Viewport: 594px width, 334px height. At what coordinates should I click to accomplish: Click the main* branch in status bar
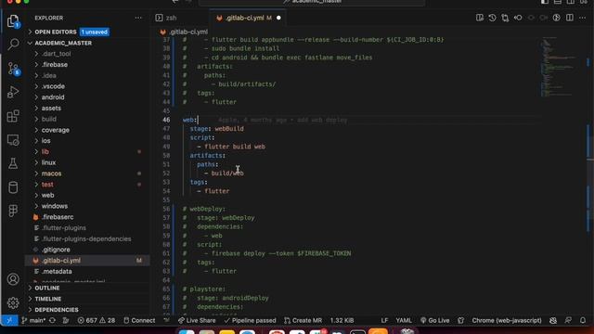[x=33, y=320]
